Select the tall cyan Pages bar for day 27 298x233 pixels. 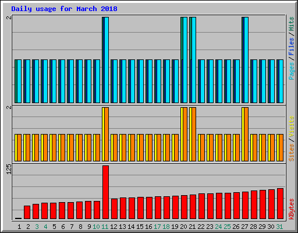click(x=246, y=60)
